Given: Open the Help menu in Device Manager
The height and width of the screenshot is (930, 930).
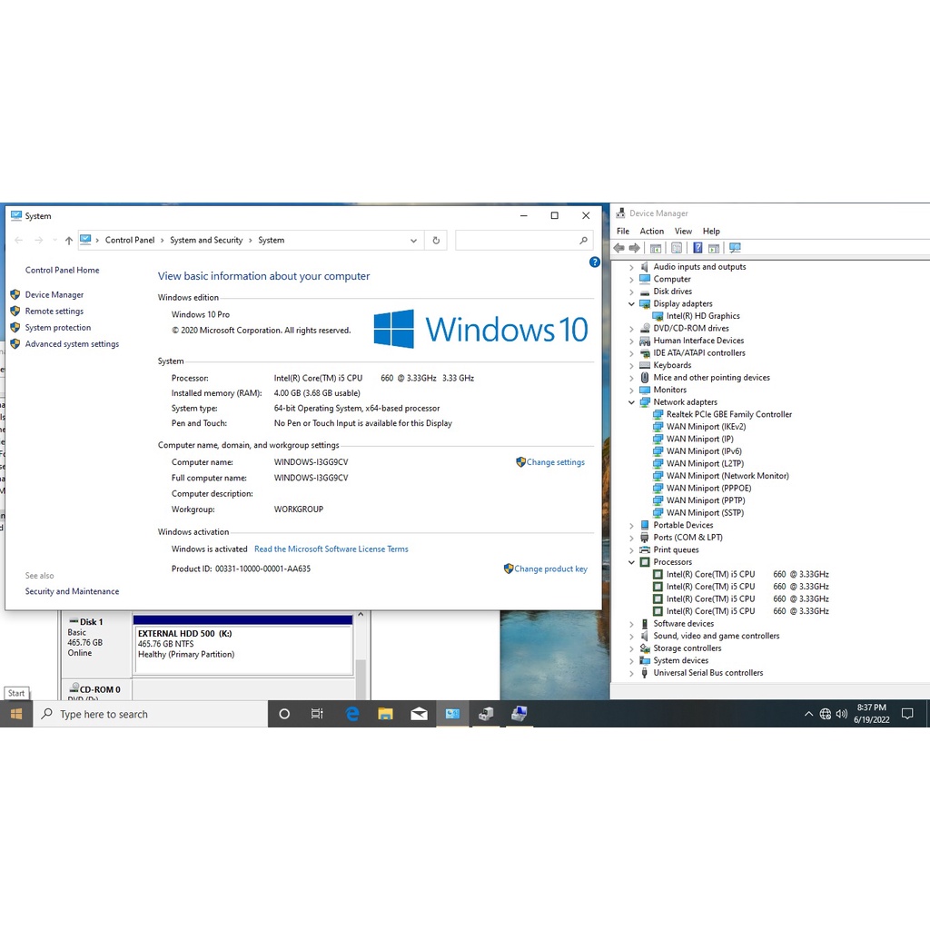Looking at the screenshot, I should 711,232.
